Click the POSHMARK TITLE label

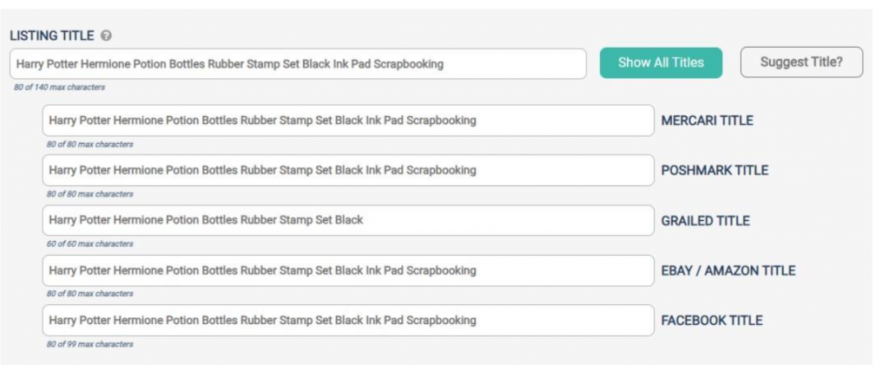click(714, 171)
